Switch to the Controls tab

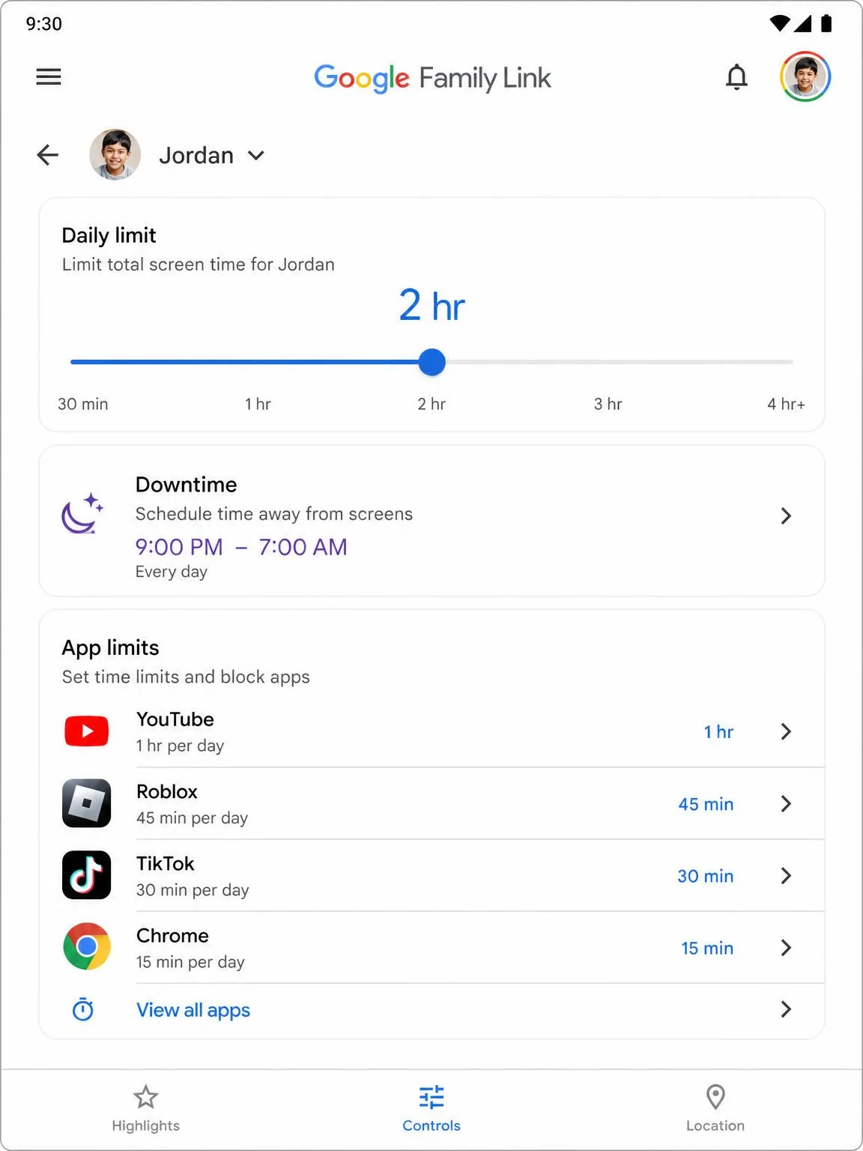(431, 1109)
